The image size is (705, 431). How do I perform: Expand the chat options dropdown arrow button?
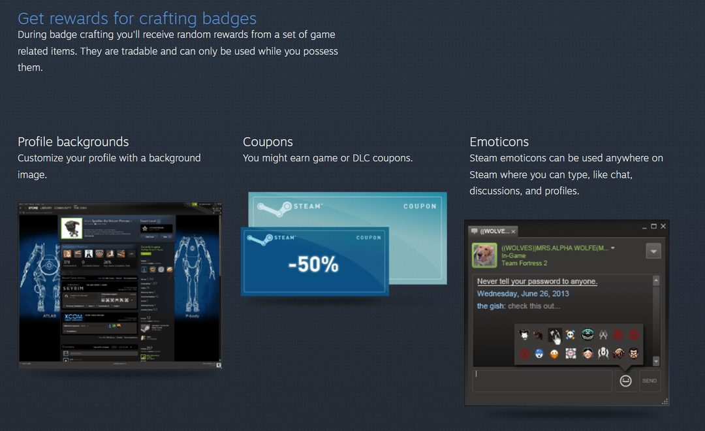pos(653,251)
